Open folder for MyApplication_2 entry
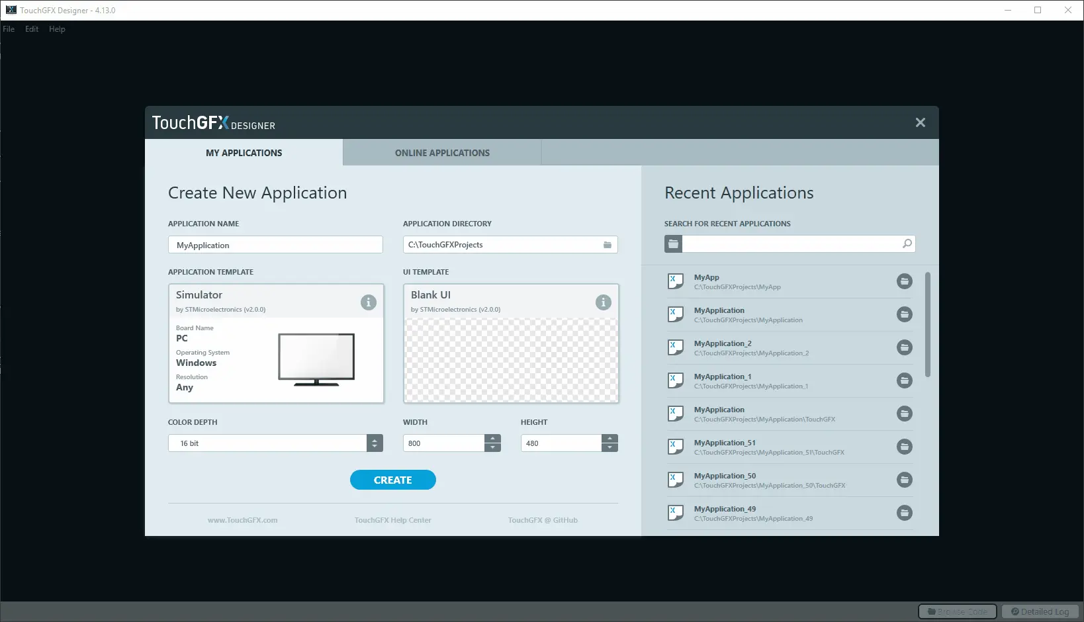This screenshot has width=1084, height=622. click(x=905, y=347)
